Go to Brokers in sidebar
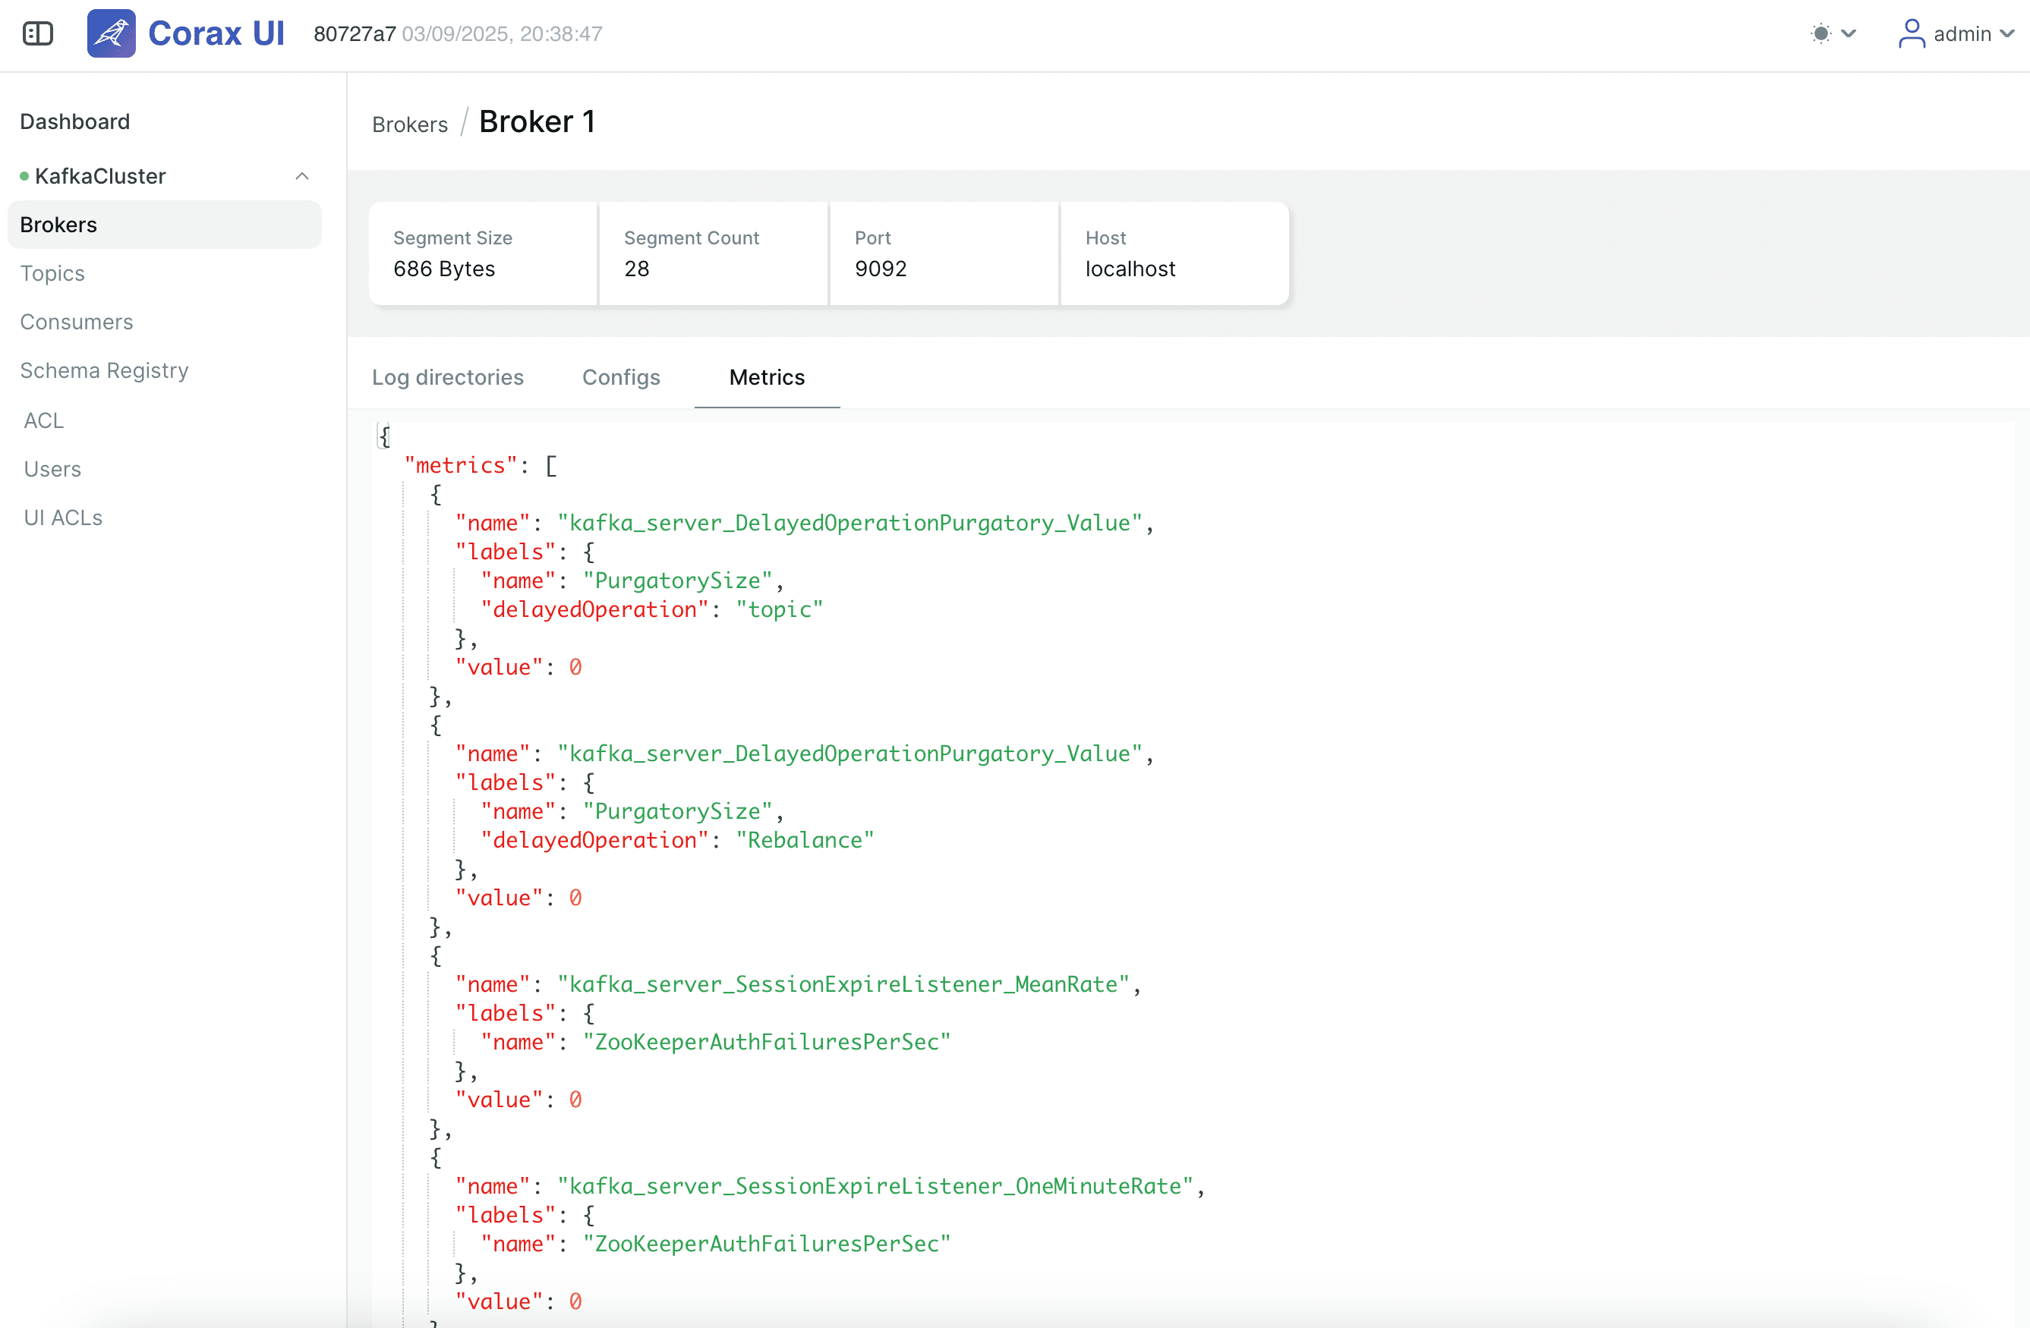The width and height of the screenshot is (2030, 1328). (165, 225)
